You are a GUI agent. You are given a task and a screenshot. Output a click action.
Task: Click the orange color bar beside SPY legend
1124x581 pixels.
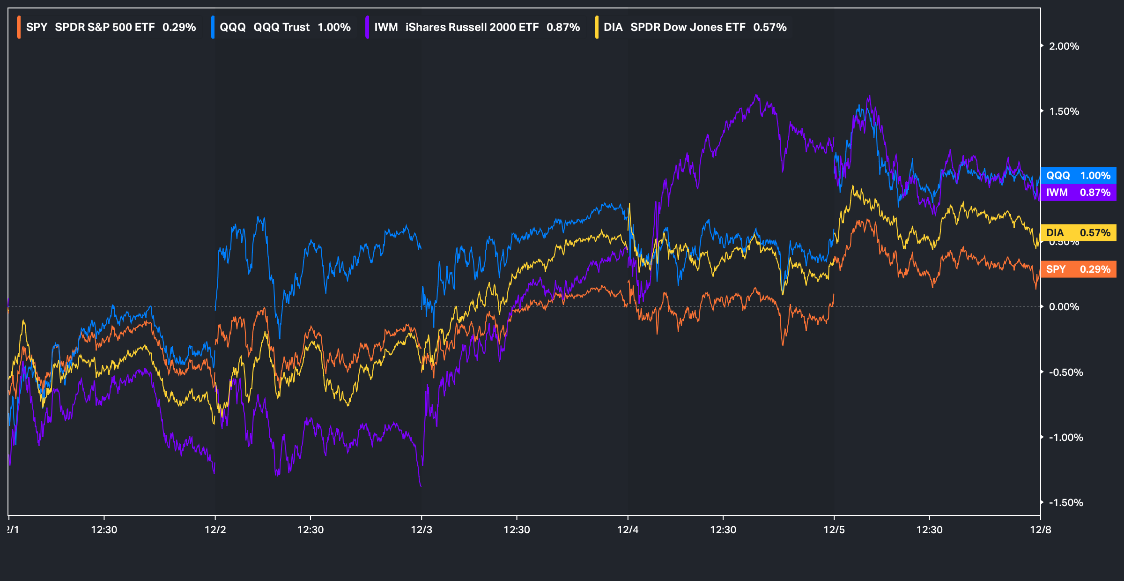point(19,27)
